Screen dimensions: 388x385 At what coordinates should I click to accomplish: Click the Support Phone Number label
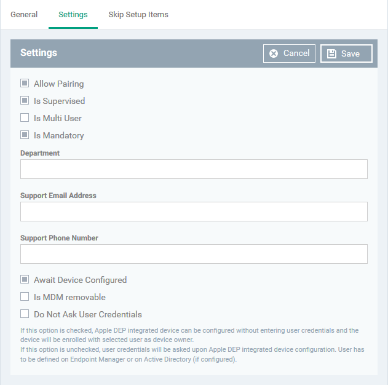click(59, 238)
